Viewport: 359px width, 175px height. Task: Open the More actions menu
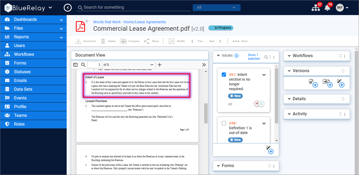[x=240, y=41]
